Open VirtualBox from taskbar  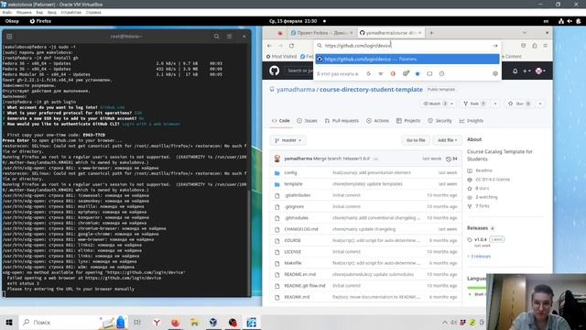point(213,322)
